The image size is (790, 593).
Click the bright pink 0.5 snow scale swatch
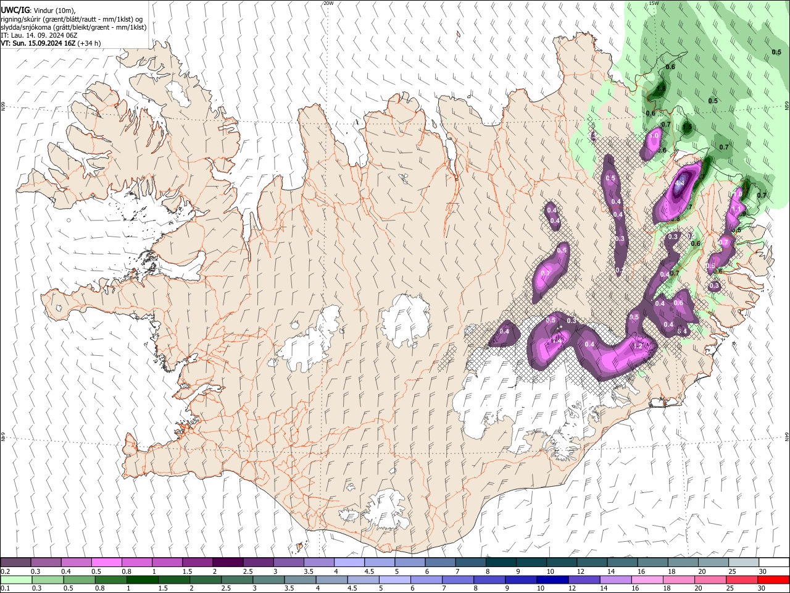107,563
